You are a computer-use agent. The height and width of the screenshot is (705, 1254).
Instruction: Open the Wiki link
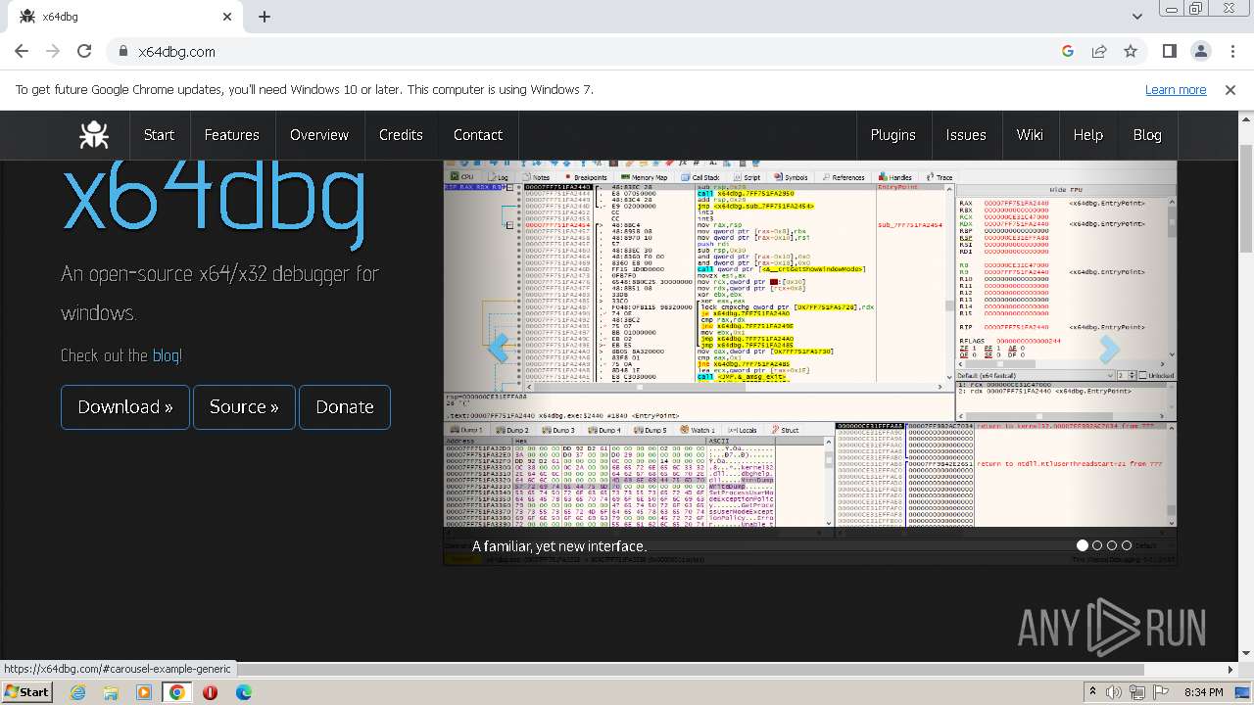(x=1030, y=135)
